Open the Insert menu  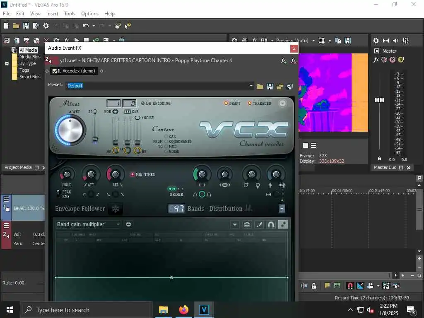(52, 14)
